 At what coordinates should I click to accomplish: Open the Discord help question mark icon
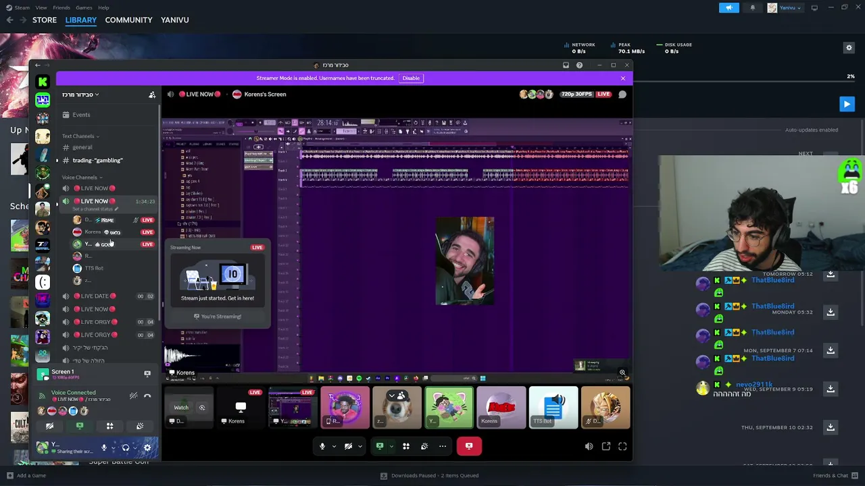click(x=579, y=65)
